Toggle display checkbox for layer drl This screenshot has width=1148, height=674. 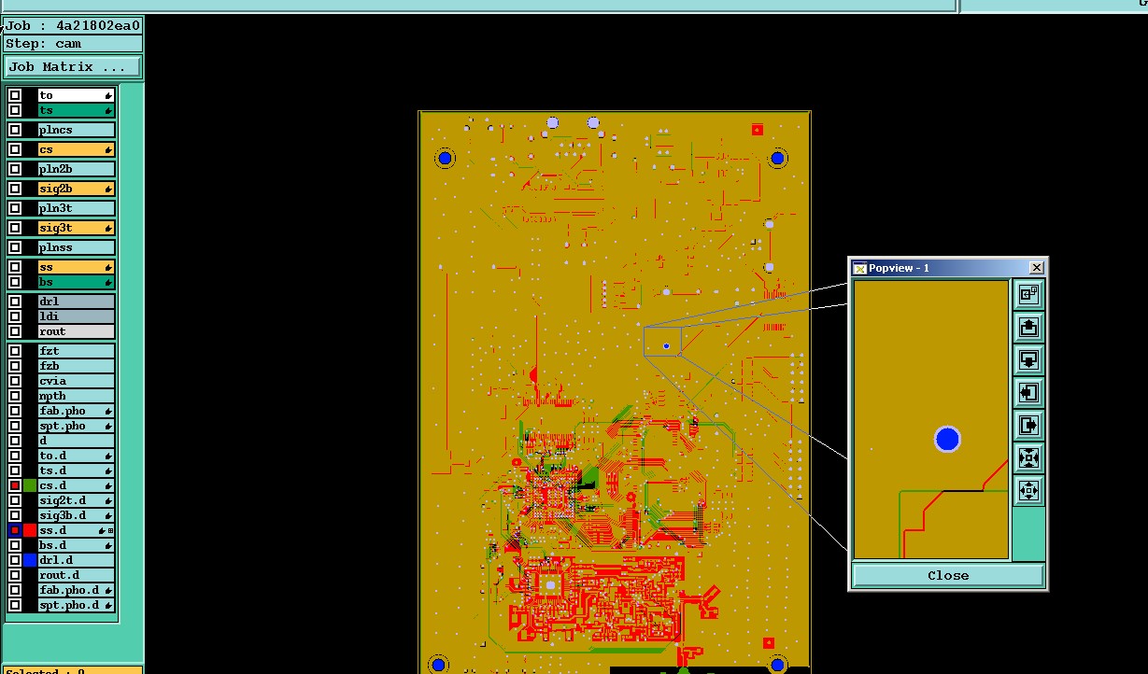[15, 302]
